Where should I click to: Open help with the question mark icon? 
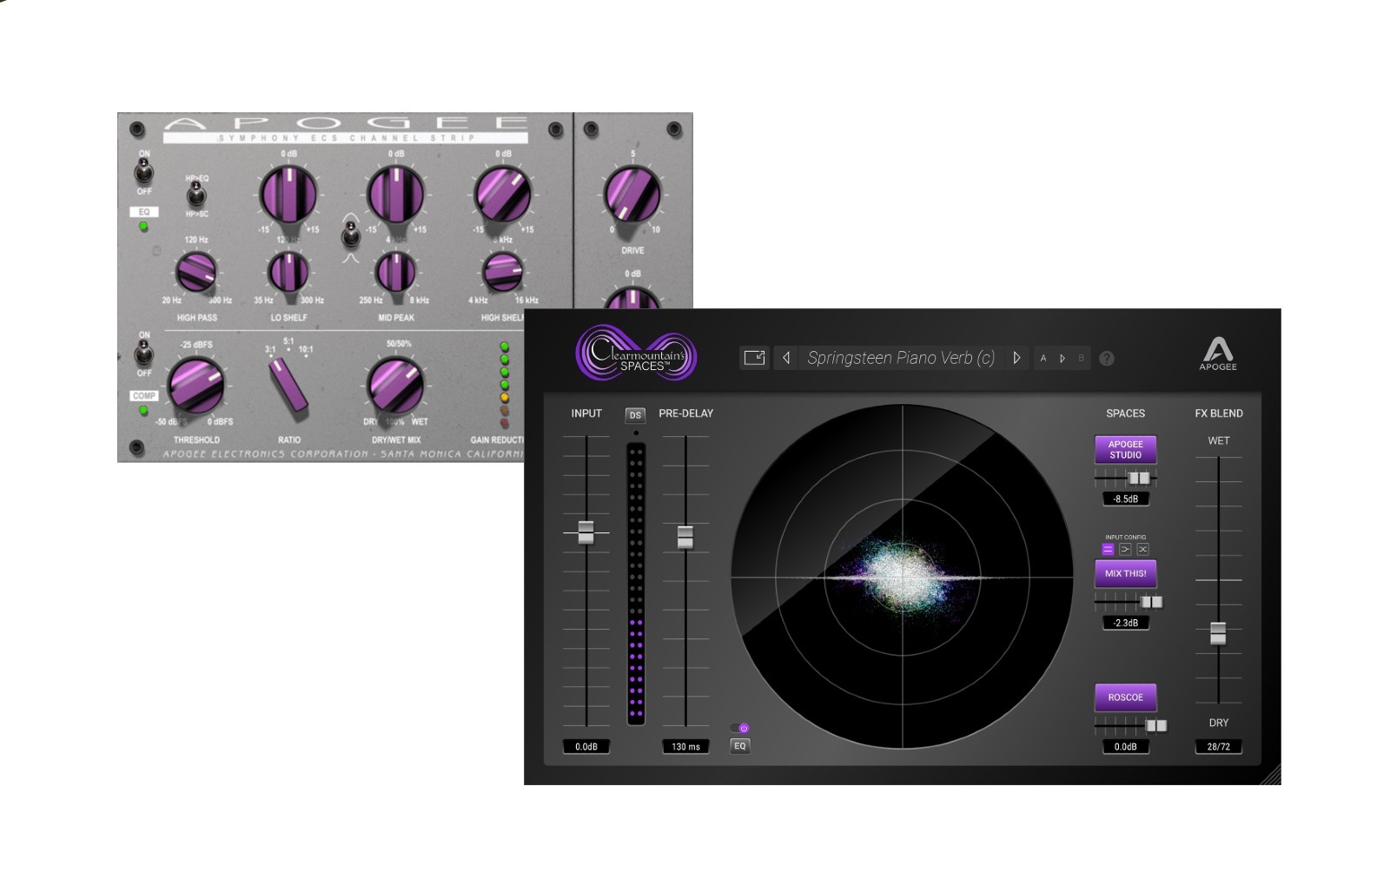tap(1107, 358)
